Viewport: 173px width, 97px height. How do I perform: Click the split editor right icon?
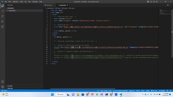[168, 5]
